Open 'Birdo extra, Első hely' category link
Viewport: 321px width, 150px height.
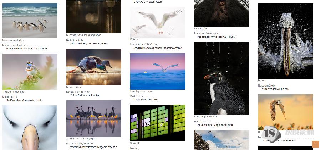(146, 100)
